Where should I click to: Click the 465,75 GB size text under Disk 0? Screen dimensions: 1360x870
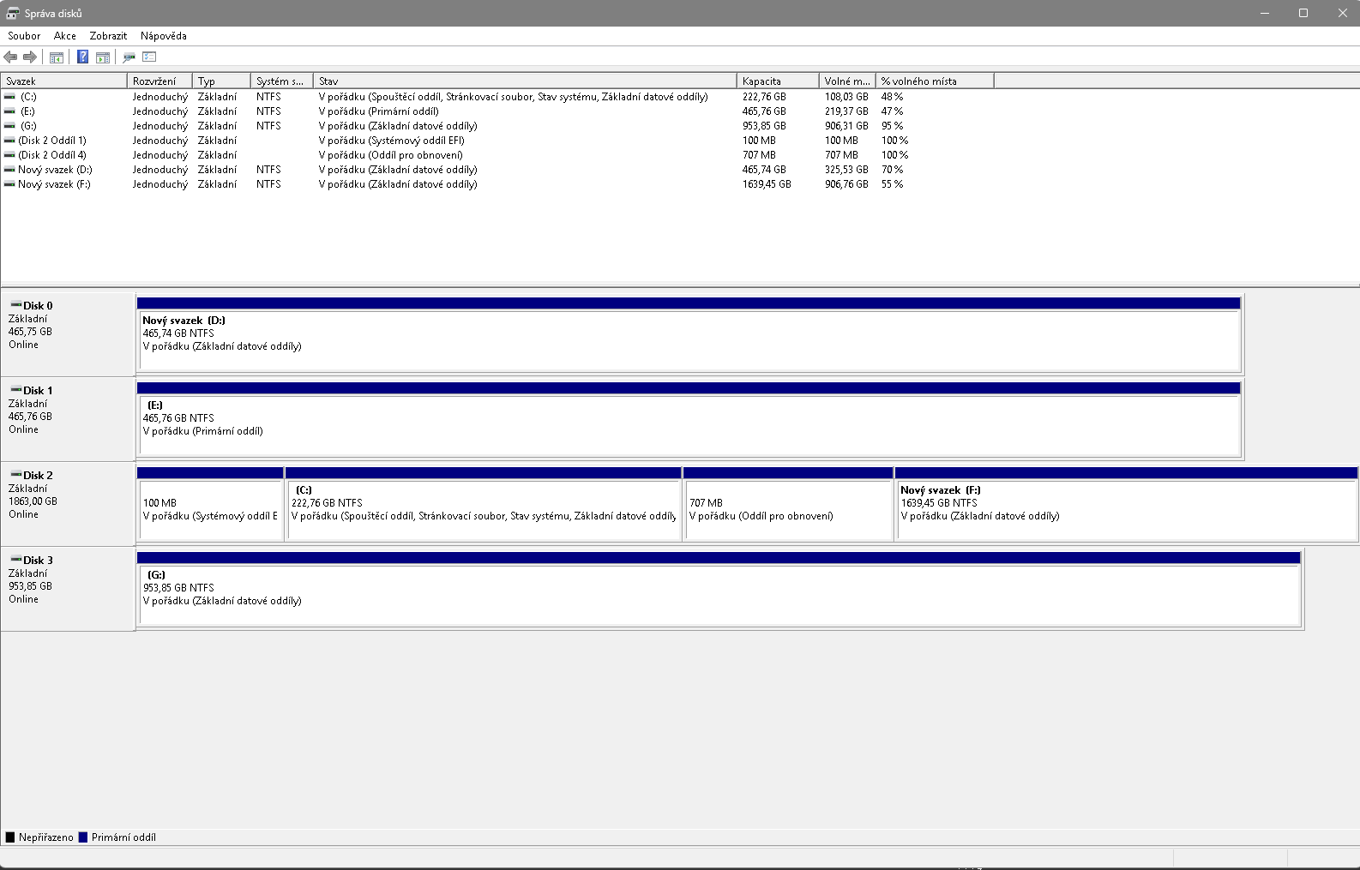point(30,332)
